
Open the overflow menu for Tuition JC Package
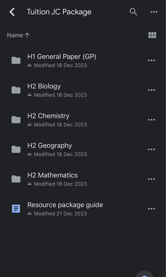(x=154, y=12)
